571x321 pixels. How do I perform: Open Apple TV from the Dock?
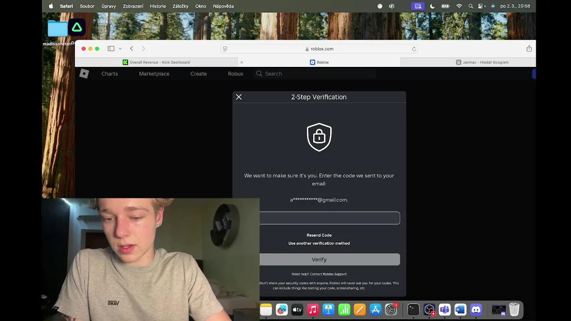[297, 309]
